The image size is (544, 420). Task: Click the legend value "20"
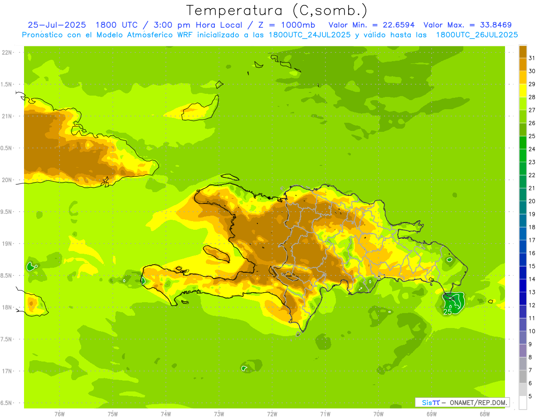pyautogui.click(x=532, y=201)
